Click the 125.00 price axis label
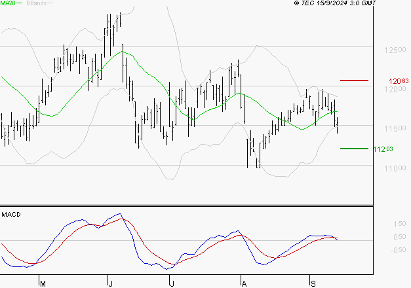Image resolution: width=411 pixels, height=288 pixels. [x=395, y=50]
